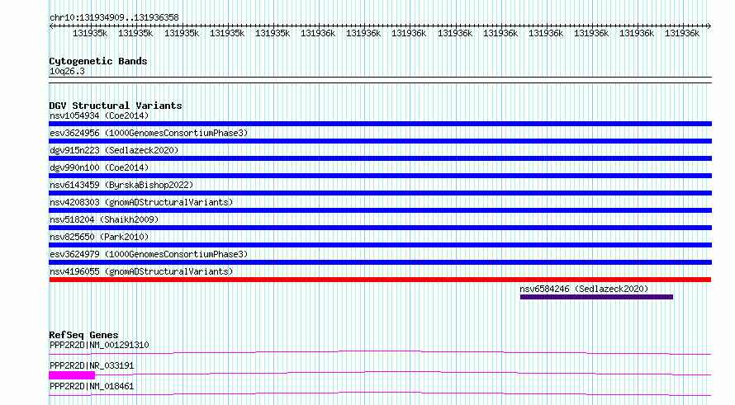The width and height of the screenshot is (735, 405).
Task: Select the blue bar under nsv1054934
Action: (x=380, y=124)
